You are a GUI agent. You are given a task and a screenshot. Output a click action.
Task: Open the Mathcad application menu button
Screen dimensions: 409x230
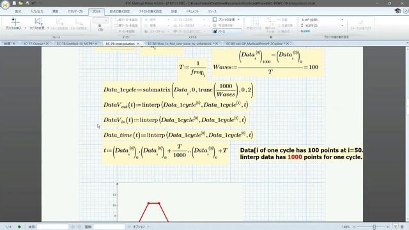(5, 4)
